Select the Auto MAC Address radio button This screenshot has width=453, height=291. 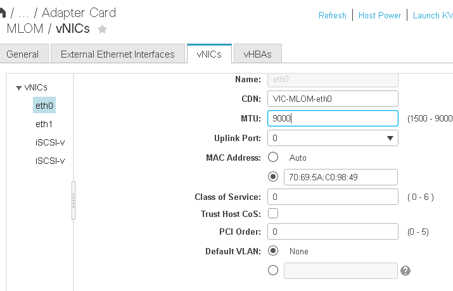pos(273,157)
